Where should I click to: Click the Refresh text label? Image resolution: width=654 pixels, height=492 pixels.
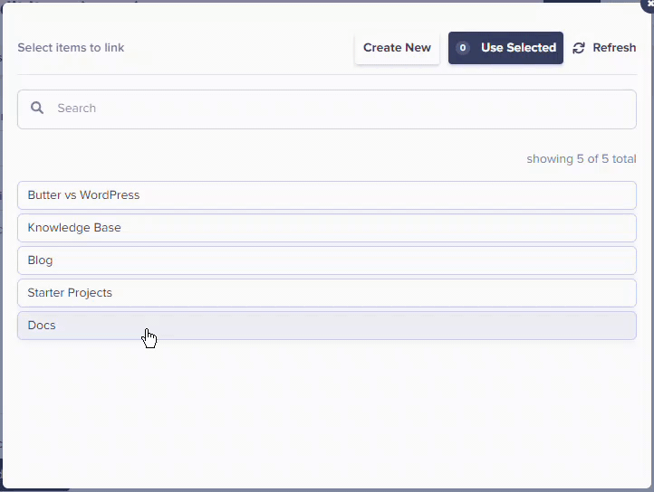pos(614,48)
